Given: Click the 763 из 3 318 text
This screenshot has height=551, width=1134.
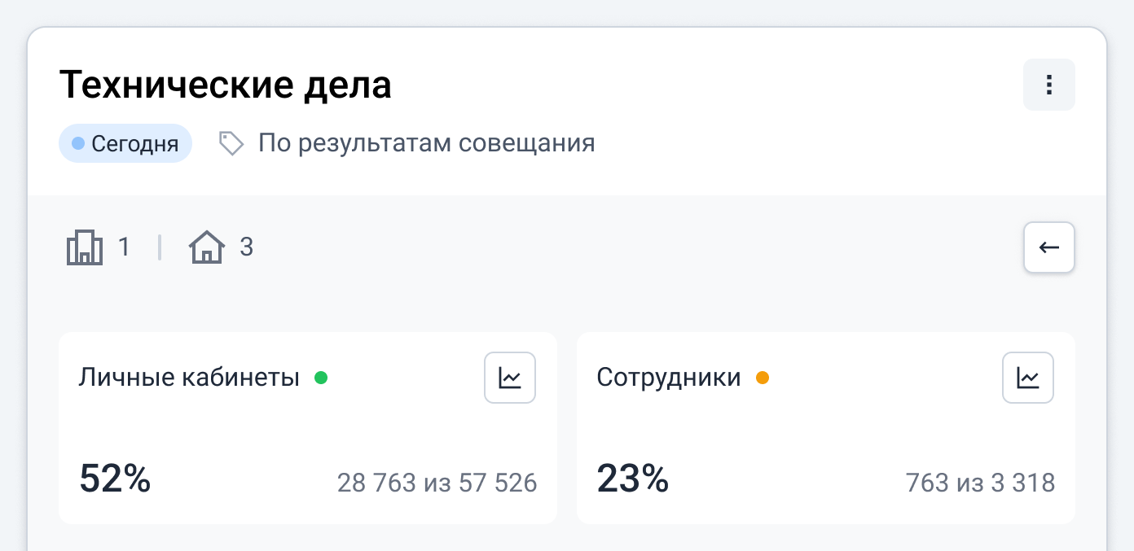Looking at the screenshot, I should click(980, 483).
